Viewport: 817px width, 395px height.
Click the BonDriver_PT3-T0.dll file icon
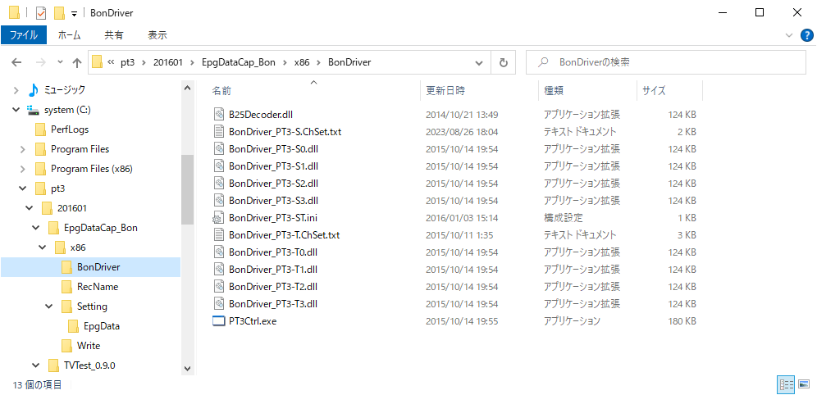[219, 252]
